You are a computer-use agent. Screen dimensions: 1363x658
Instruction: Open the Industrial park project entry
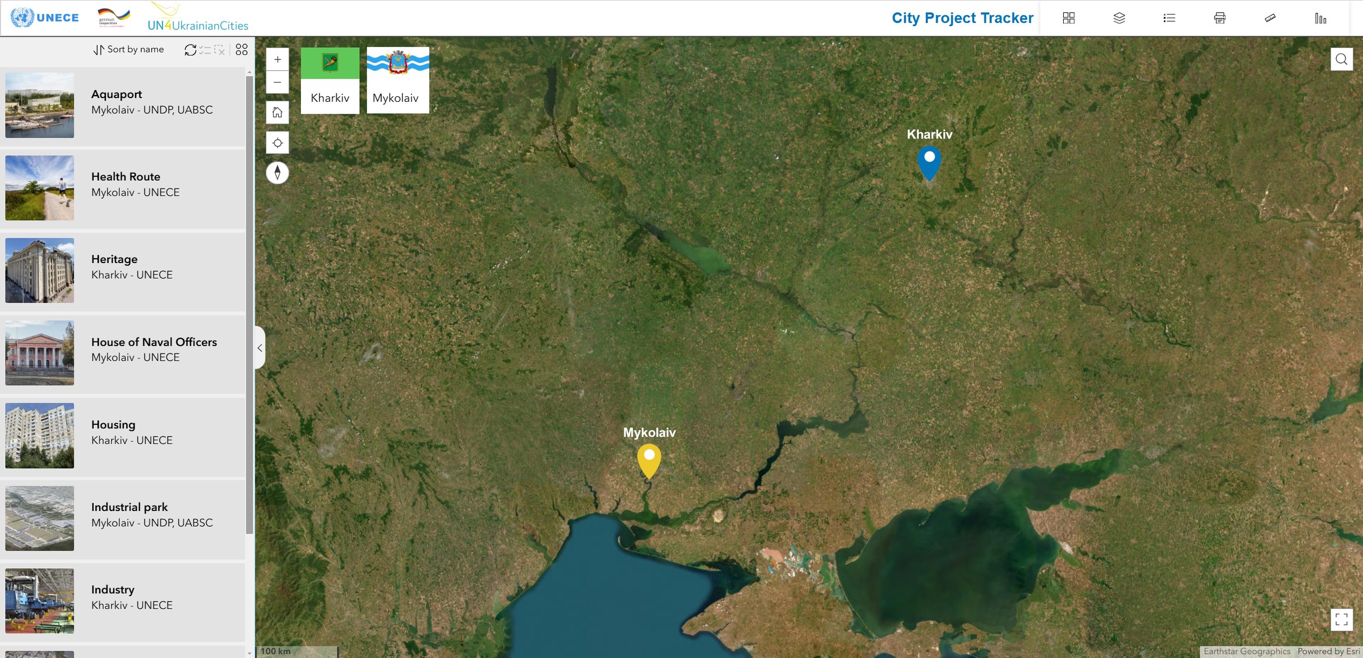(x=123, y=519)
